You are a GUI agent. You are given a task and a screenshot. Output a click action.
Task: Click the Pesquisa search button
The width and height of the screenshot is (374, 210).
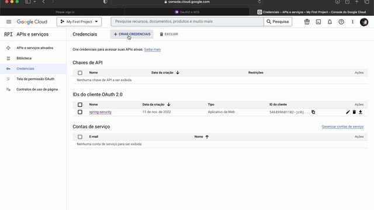click(278, 22)
